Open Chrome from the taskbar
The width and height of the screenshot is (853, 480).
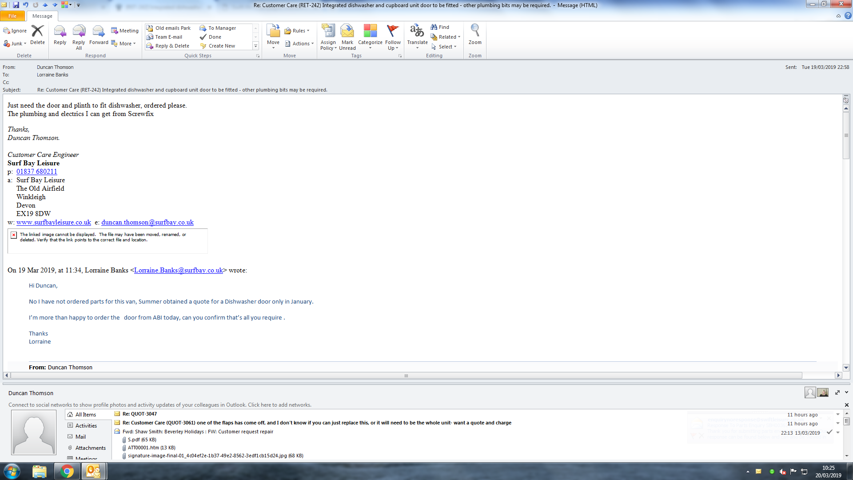[x=67, y=471]
